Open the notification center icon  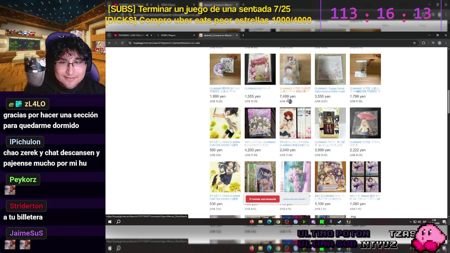tap(445, 222)
